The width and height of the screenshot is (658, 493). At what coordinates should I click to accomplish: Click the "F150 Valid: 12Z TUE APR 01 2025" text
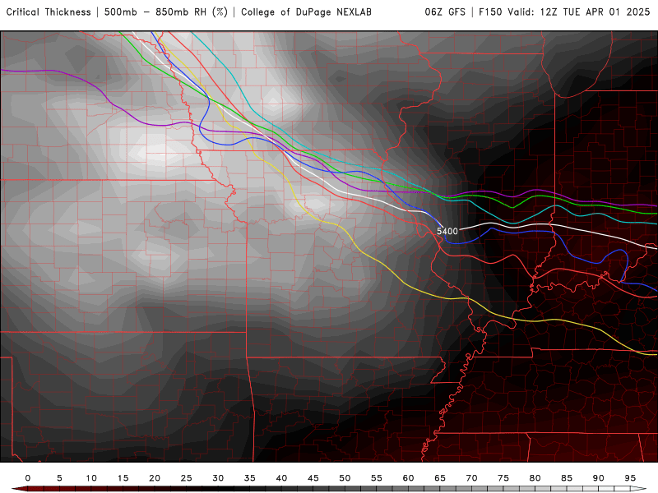(564, 12)
